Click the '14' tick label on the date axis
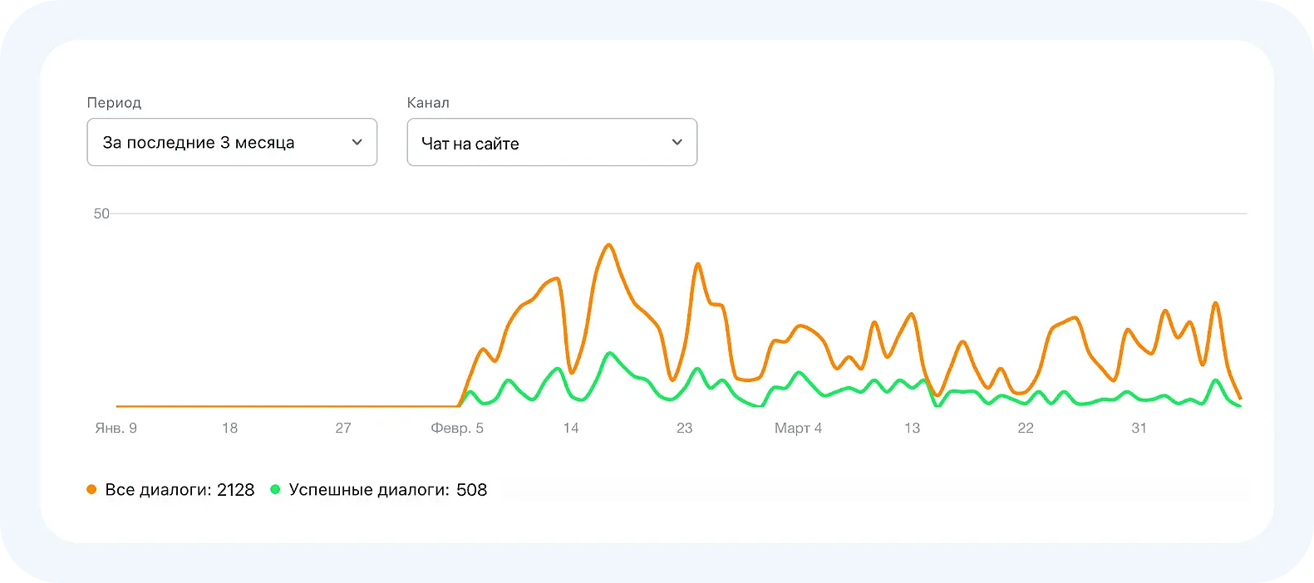This screenshot has height=583, width=1314. [x=571, y=429]
